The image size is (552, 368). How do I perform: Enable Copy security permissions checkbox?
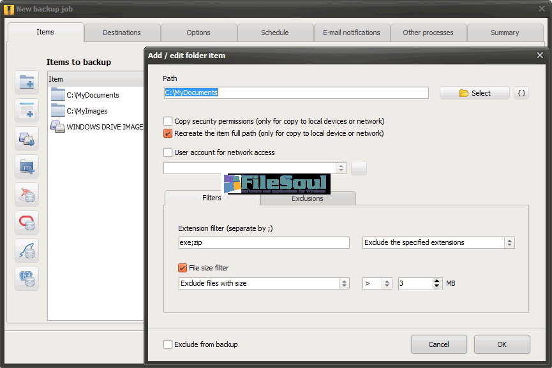coord(168,121)
